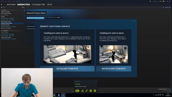The image size is (172, 97).
Task: Click the notifications icon in Steam's title bar
Action: click(x=150, y=1)
